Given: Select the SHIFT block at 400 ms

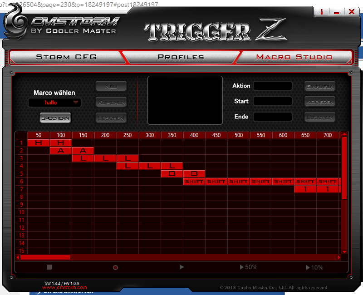Looking at the screenshot, I should [194, 182].
